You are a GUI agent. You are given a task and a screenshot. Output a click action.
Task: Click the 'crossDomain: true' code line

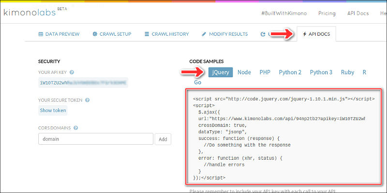[x=223, y=125]
